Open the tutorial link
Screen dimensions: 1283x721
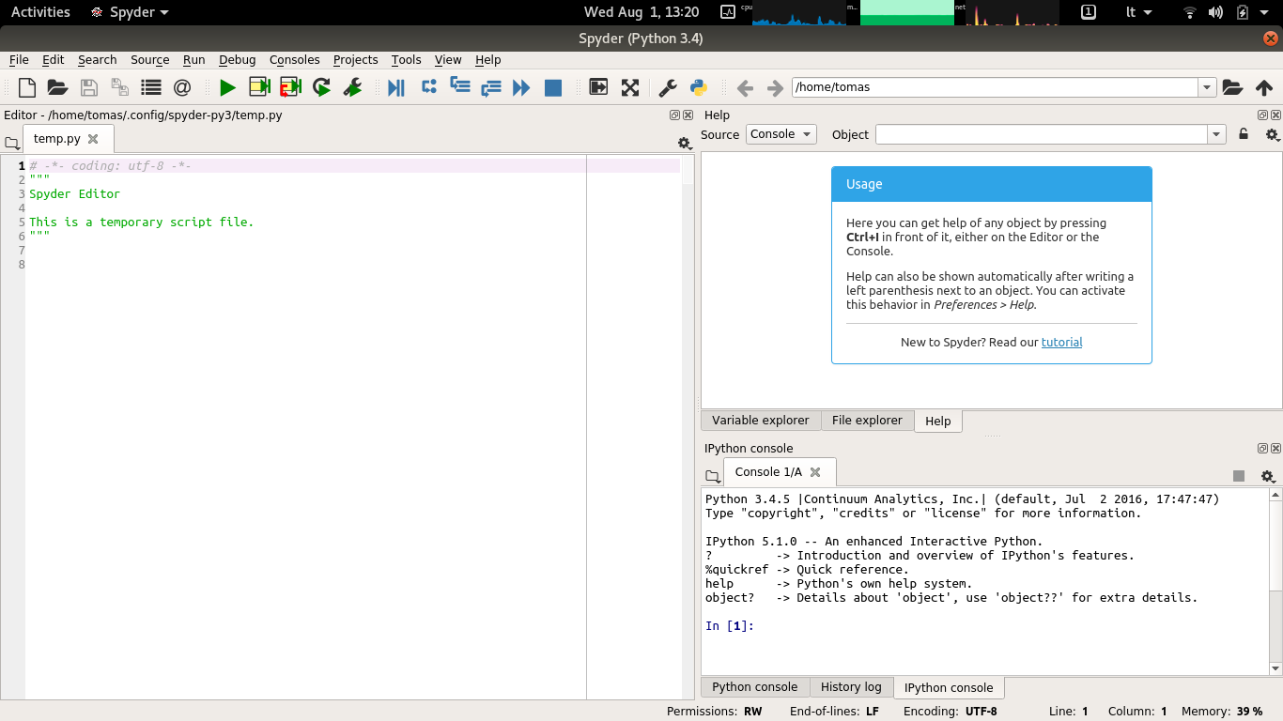pyautogui.click(x=1061, y=343)
